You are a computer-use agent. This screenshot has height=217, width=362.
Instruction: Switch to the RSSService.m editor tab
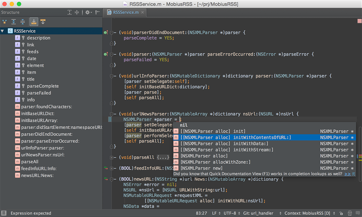(x=125, y=12)
